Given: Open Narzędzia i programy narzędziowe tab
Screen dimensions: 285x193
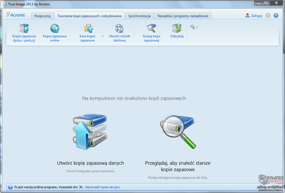Looking at the screenshot, I should click(183, 16).
